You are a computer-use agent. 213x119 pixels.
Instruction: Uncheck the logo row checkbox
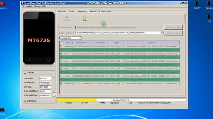tap(61, 61)
